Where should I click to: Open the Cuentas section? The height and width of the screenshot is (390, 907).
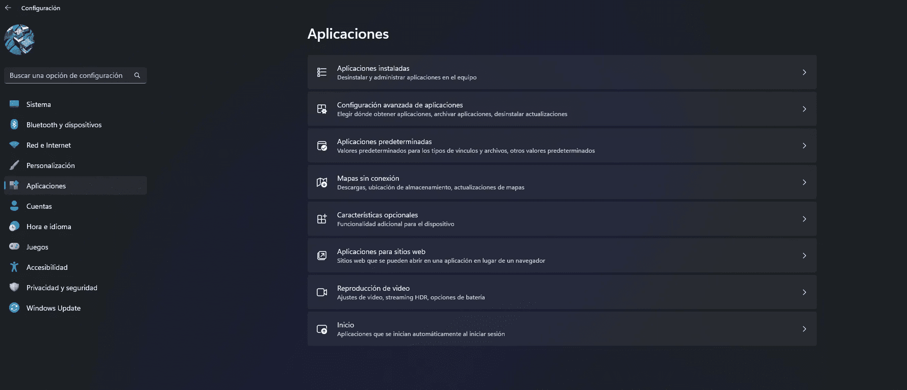39,206
